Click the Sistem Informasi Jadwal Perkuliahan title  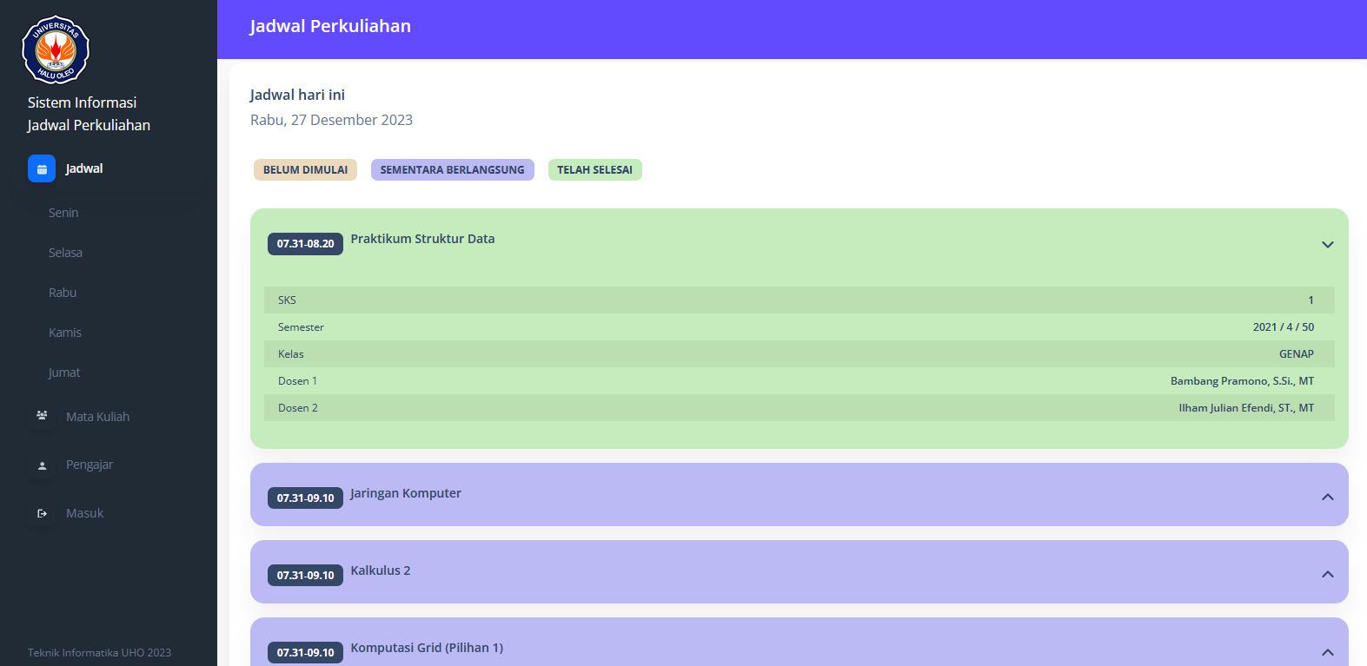pos(89,114)
